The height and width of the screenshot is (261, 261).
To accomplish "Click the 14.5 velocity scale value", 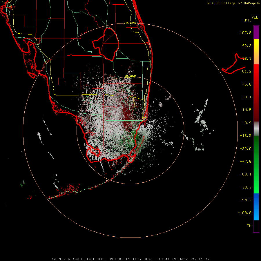I will pyautogui.click(x=247, y=110).
